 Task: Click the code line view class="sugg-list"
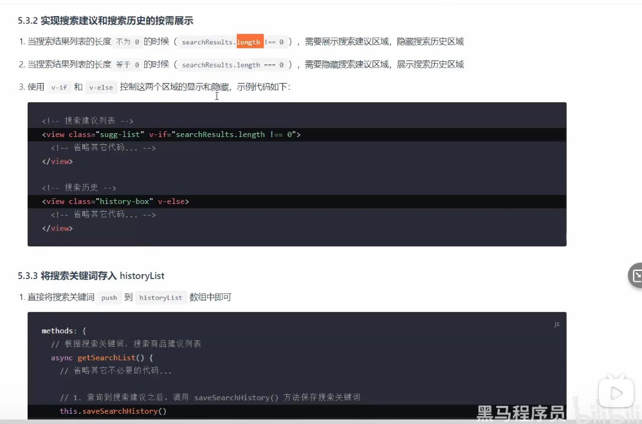coord(171,134)
